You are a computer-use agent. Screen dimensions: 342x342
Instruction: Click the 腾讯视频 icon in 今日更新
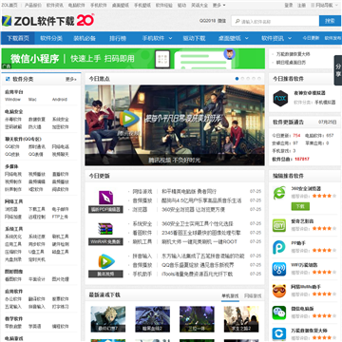click(105, 261)
